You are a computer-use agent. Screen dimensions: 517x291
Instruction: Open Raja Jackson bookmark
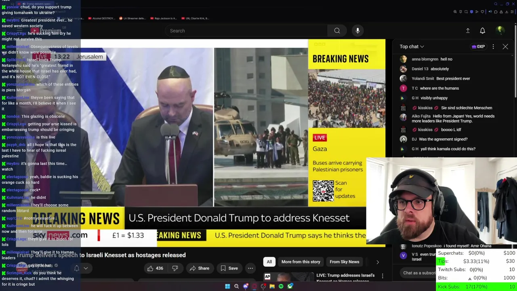tap(164, 18)
